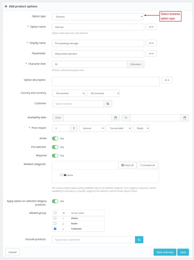
Task: Click the Exclude products search icon
Action: [x=139, y=240]
